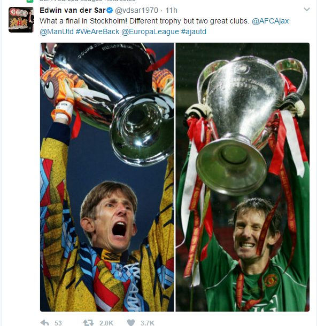This screenshot has width=317, height=326.
Task: Click the green retweeted indicator icon
Action: click(30, 1)
